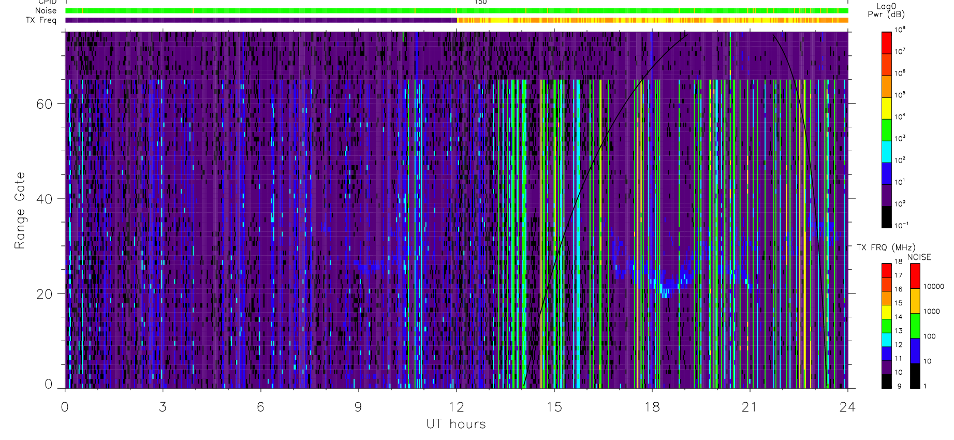Select the 10⁵ label on power colorbar
Screen dimensions: 954x440
tap(900, 95)
